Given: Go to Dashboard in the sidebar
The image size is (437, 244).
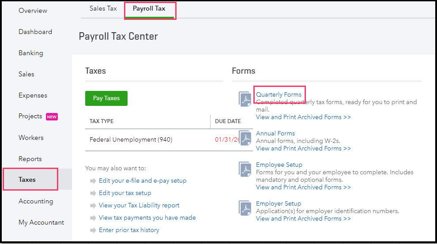Looking at the screenshot, I should click(x=35, y=32).
